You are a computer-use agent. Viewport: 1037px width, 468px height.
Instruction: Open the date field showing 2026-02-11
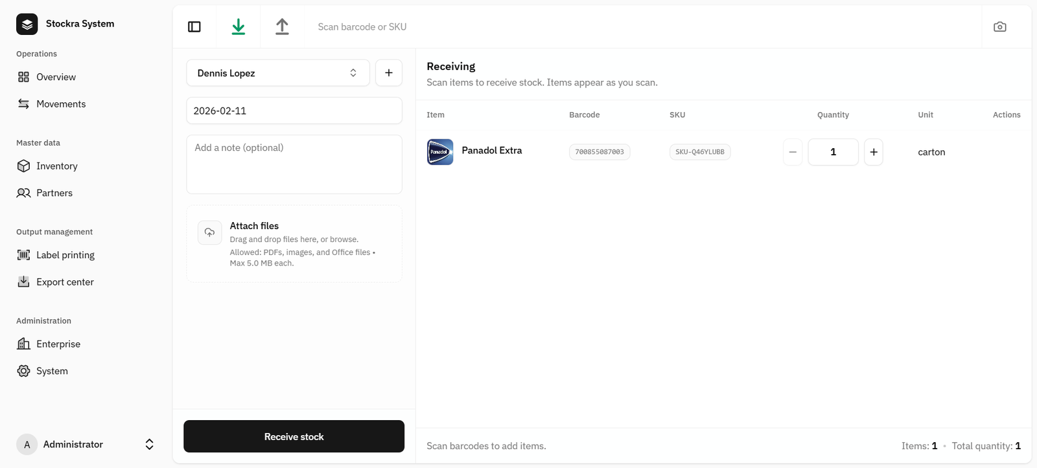point(294,111)
